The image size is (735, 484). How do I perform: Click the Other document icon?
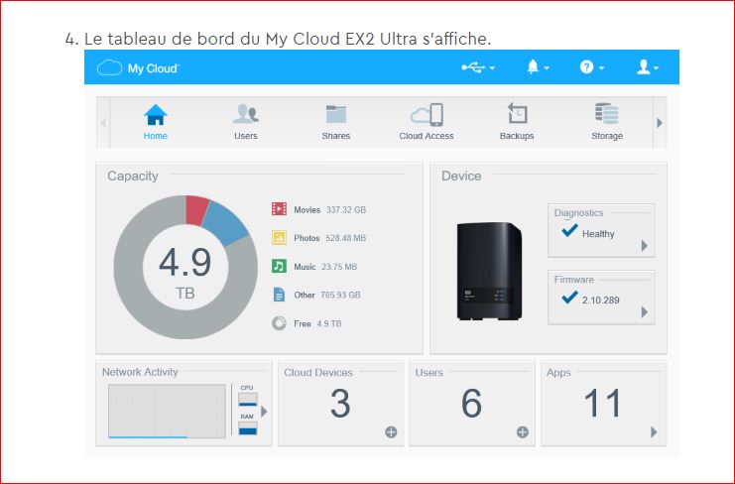279,295
